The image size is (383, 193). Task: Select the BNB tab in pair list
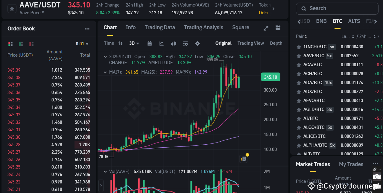[x=321, y=21]
